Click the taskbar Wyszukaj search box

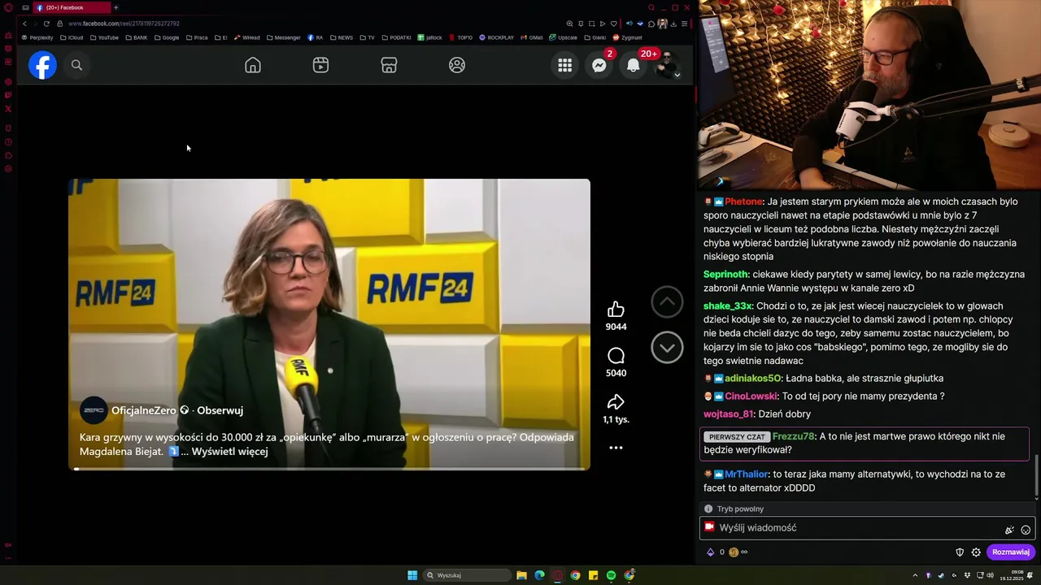468,575
